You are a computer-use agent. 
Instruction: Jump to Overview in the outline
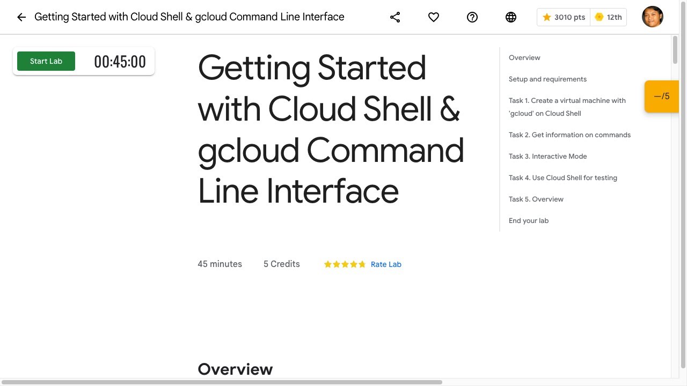point(524,58)
